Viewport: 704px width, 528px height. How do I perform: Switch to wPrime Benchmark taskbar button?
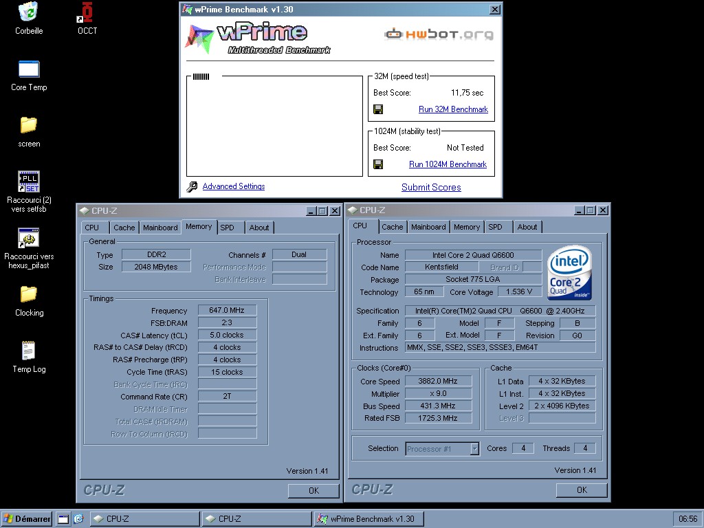(368, 519)
